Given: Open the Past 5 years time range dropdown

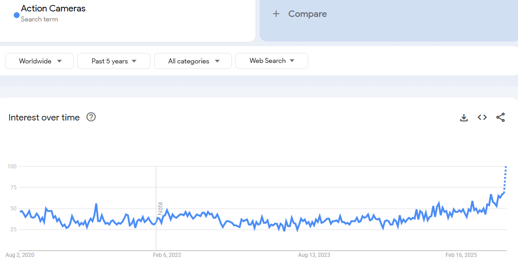Looking at the screenshot, I should click(x=114, y=61).
